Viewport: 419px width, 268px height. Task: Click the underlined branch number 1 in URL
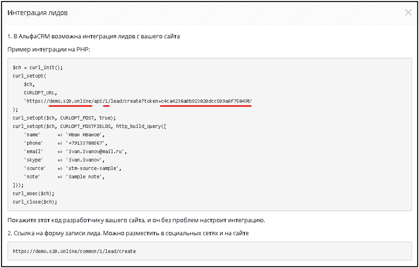(x=106, y=101)
